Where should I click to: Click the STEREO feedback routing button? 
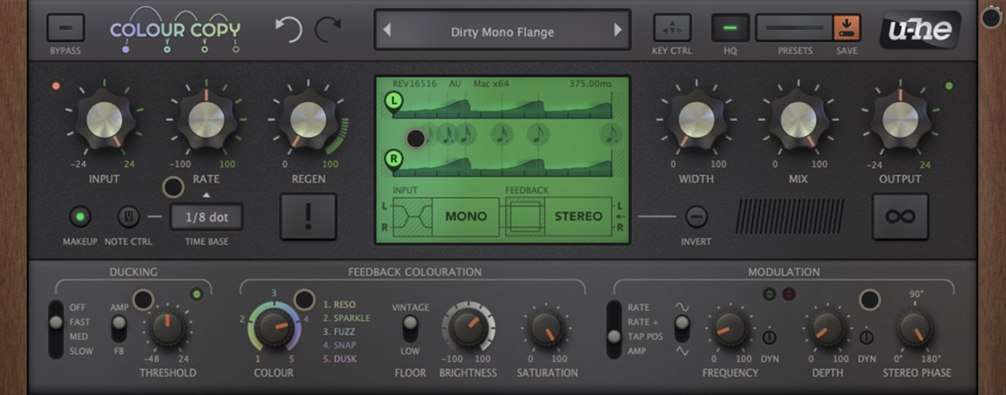coord(578,216)
